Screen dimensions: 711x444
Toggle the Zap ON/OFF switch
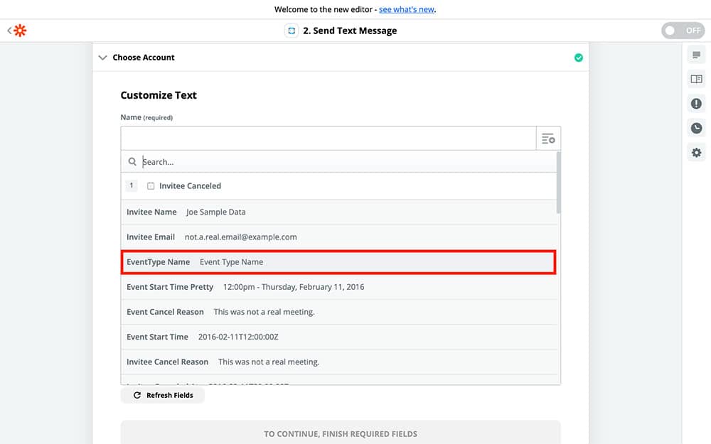[x=682, y=31]
